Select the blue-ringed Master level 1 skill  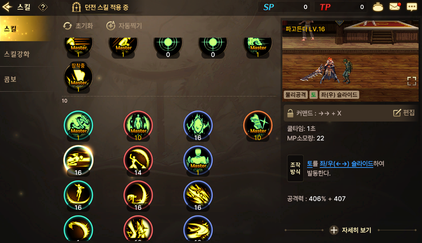pyautogui.click(x=198, y=160)
